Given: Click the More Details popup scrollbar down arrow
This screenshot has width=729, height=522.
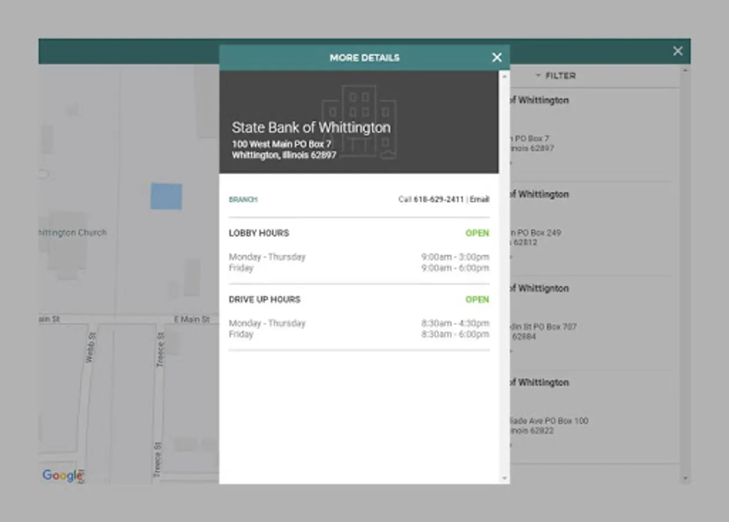Looking at the screenshot, I should point(504,478).
